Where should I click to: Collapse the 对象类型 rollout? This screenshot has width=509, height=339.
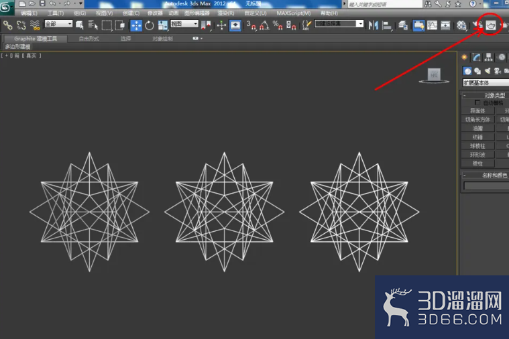(x=486, y=95)
